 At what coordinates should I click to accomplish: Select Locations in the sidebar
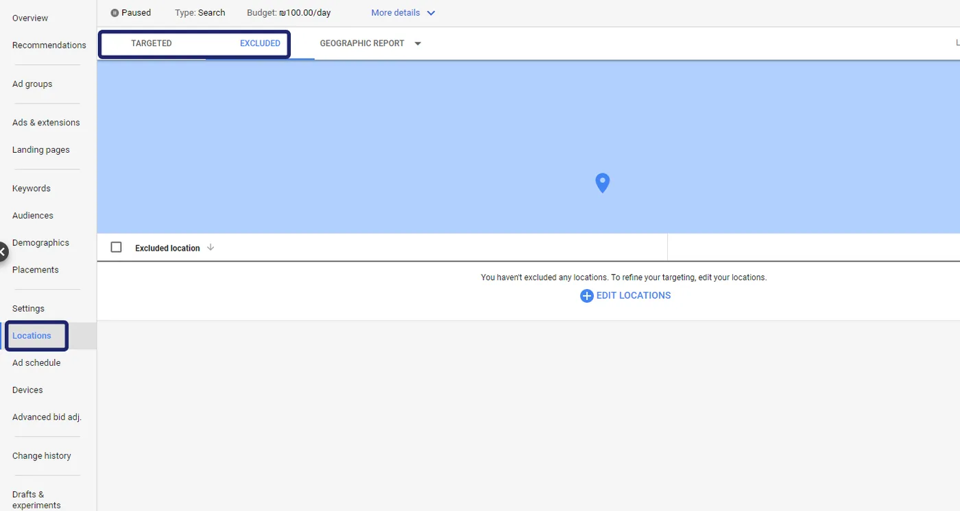[x=32, y=336]
